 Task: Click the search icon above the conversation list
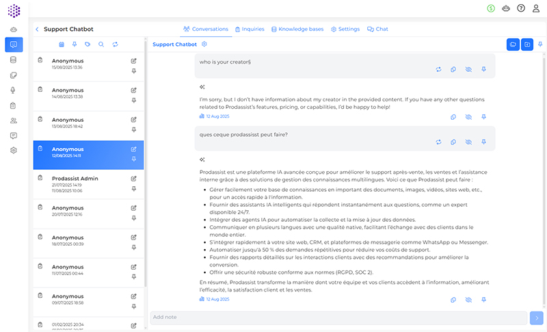click(101, 44)
